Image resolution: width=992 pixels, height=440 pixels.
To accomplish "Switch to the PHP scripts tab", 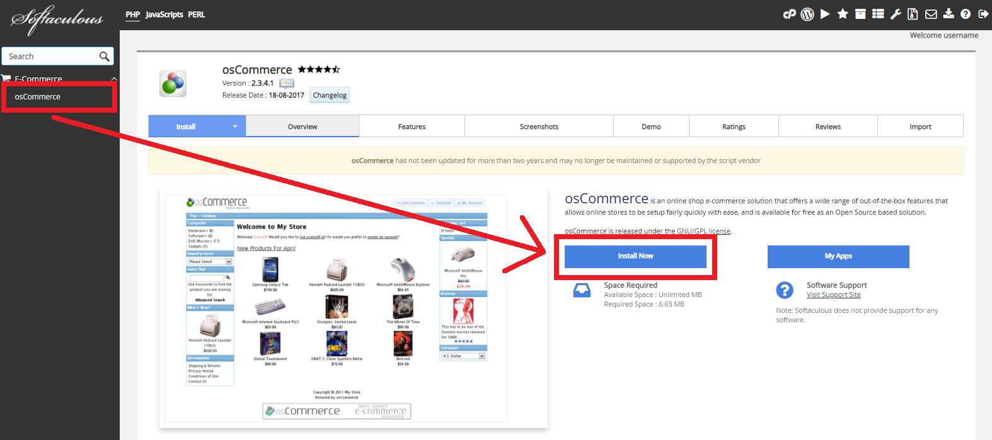I will [x=132, y=14].
